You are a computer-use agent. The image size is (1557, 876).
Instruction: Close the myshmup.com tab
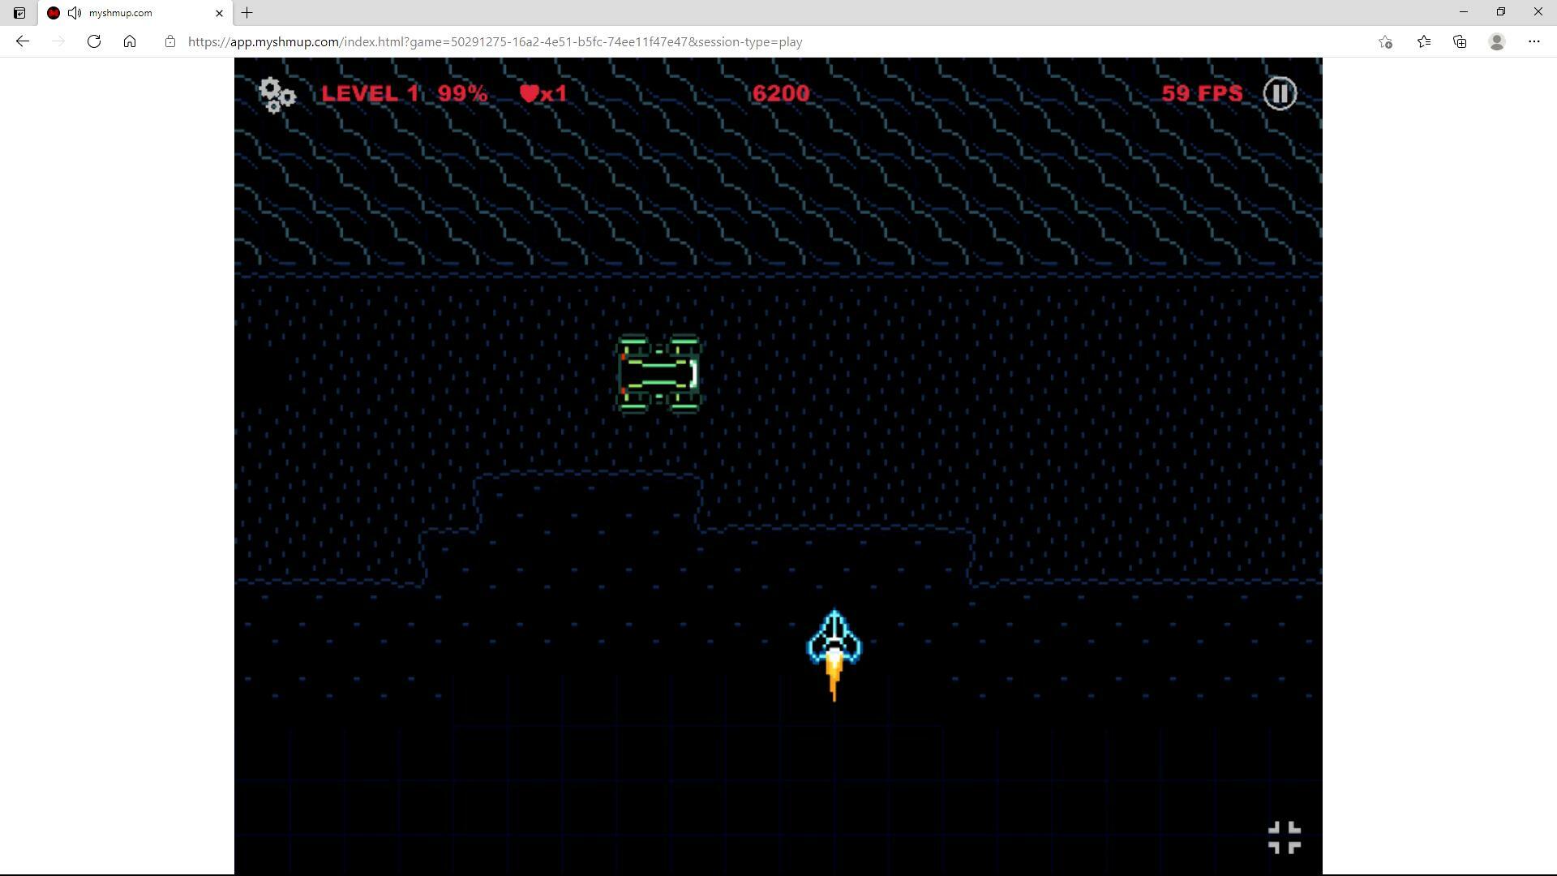[x=219, y=13]
